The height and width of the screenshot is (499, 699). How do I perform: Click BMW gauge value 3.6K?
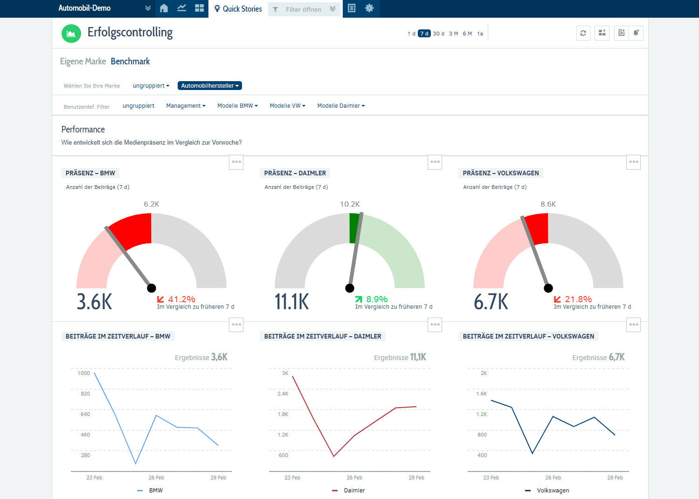pyautogui.click(x=95, y=302)
